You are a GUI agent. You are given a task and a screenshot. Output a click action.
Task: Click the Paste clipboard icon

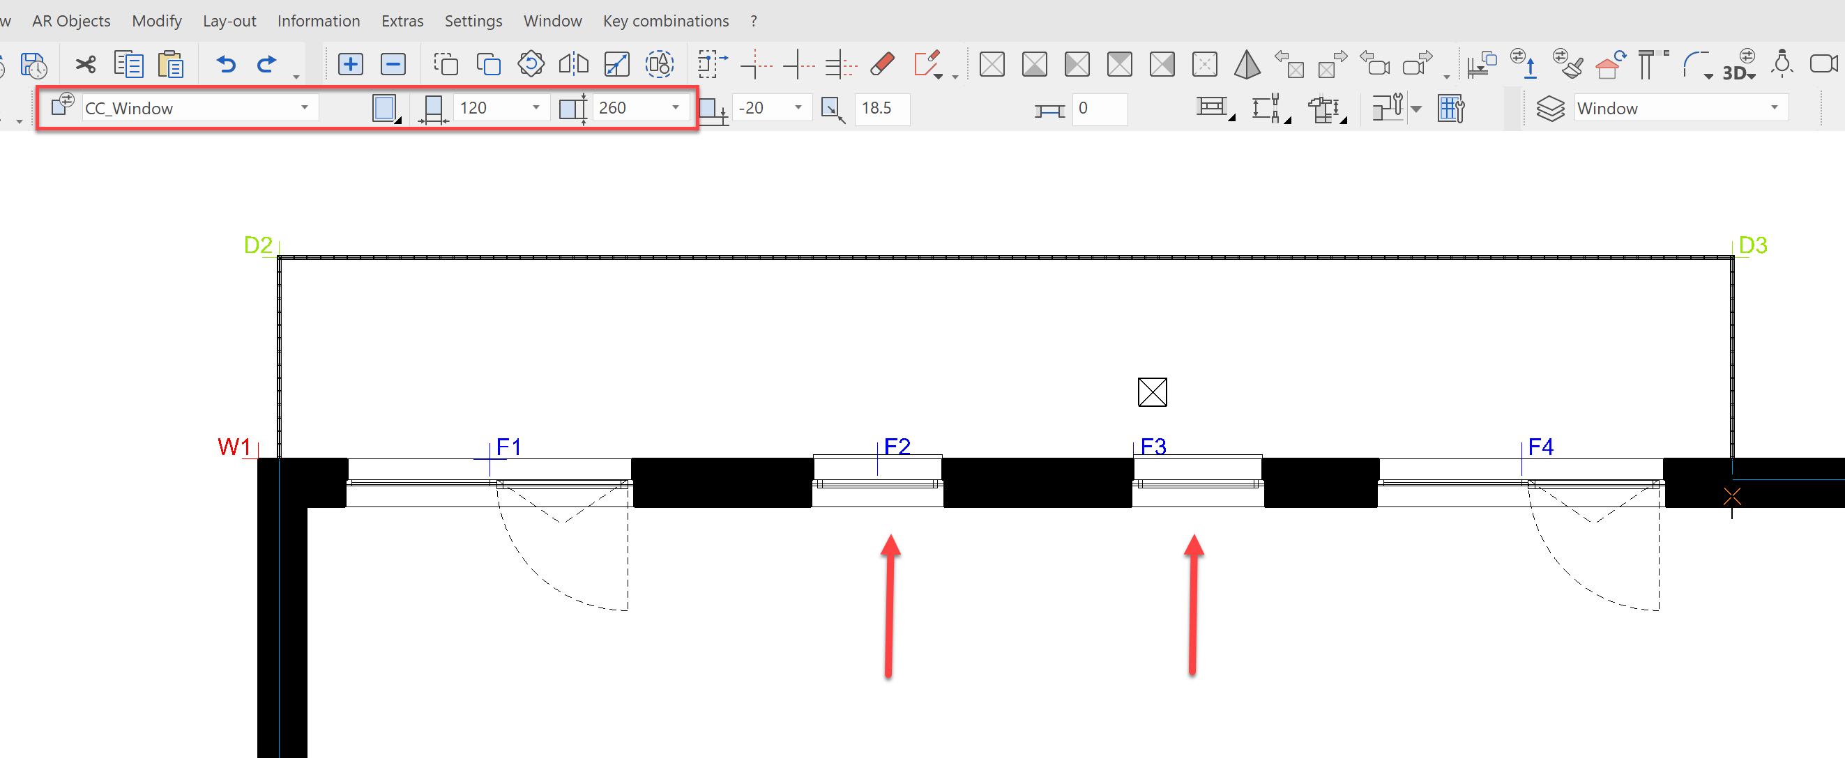pyautogui.click(x=171, y=64)
